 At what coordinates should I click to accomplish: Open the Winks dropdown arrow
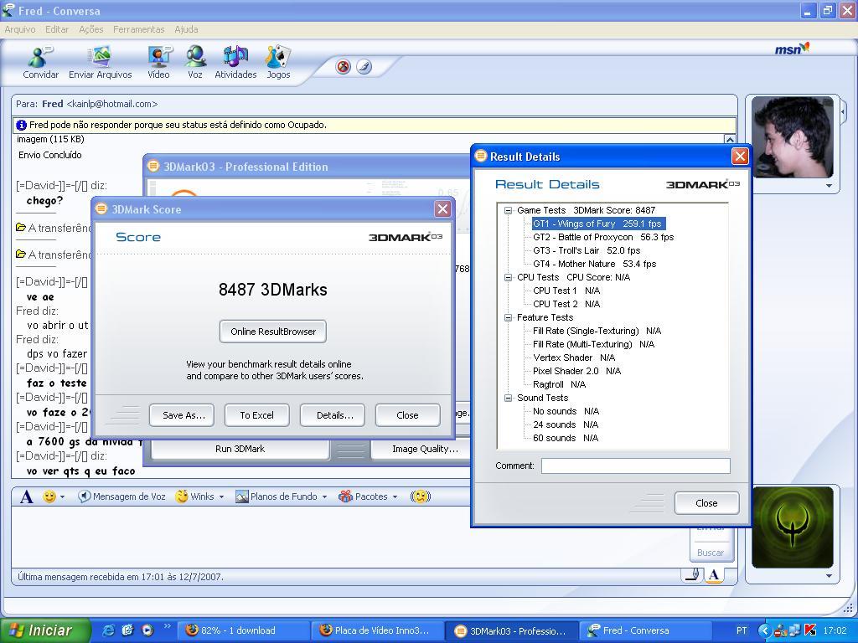point(221,497)
